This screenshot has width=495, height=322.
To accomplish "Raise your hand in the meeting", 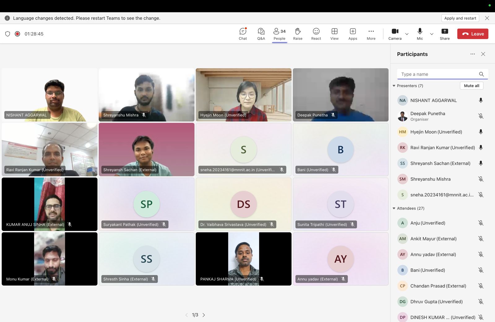I will (x=298, y=34).
